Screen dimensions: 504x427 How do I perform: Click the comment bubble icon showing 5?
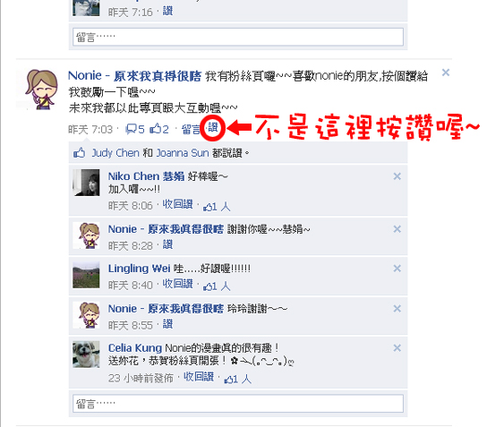131,129
